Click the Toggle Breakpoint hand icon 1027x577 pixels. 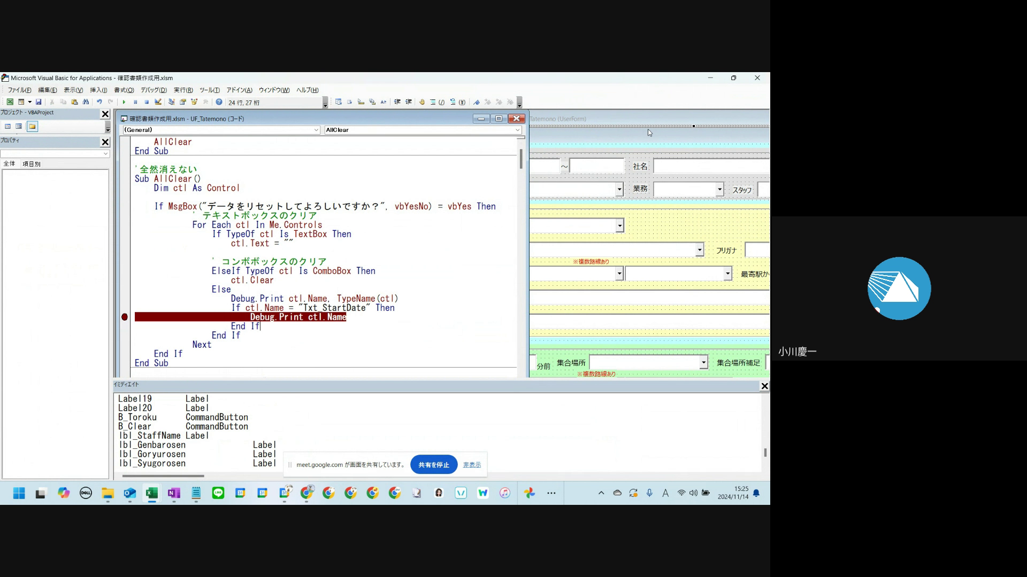[422, 102]
